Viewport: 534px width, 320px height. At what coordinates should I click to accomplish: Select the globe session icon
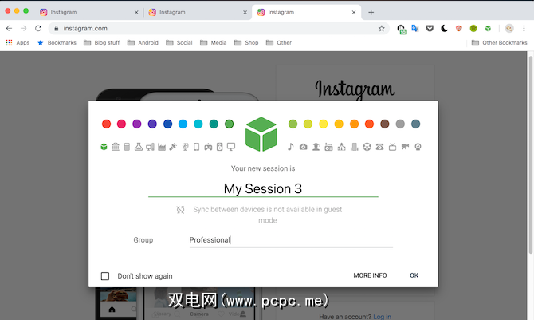point(185,147)
